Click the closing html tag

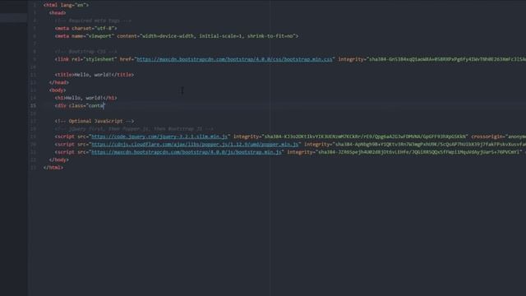pos(53,168)
